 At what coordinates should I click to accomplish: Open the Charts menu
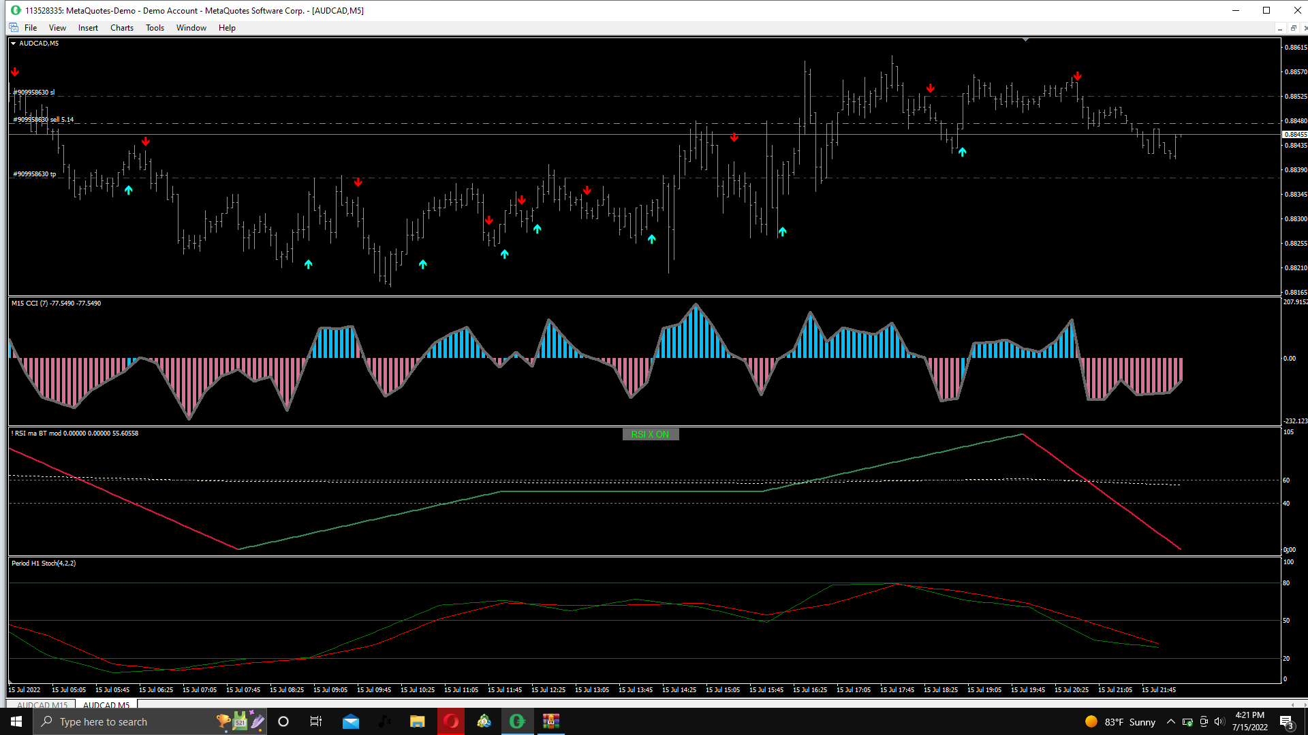pos(122,28)
